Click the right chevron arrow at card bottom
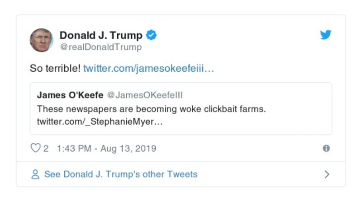 coord(327,174)
